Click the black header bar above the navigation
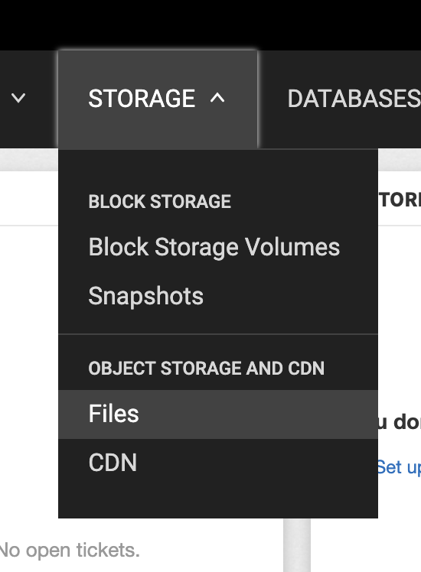The height and width of the screenshot is (572, 421). pos(210,24)
